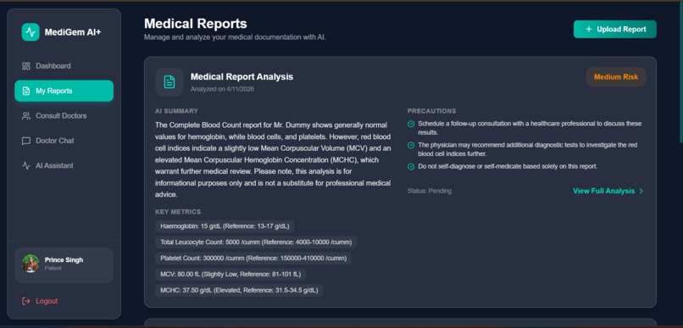Click check icon beside 'The physician may recommend'
Screen dimensions: 683x328
(411, 145)
